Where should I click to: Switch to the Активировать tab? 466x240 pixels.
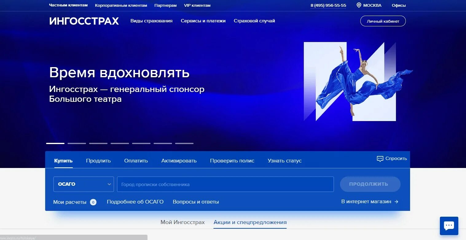(x=179, y=161)
